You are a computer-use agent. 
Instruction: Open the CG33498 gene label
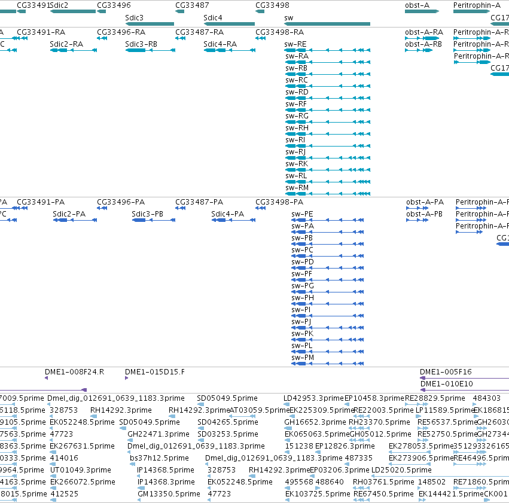point(272,5)
